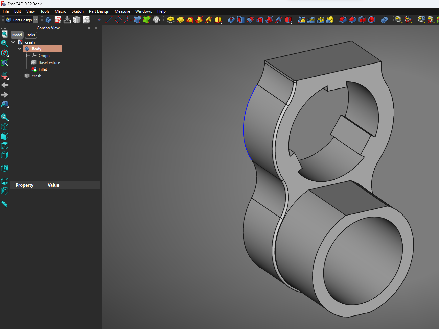Create a Hole feature
Viewport: 439px width, 329px height.
(x=240, y=20)
